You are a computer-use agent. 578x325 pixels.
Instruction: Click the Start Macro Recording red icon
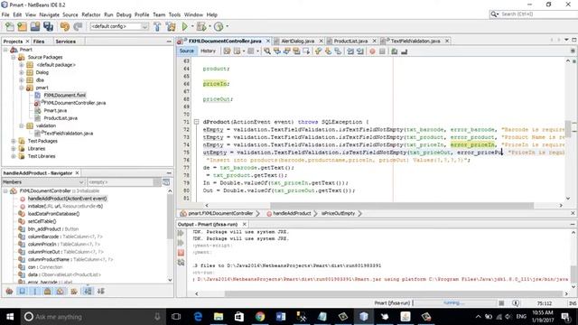click(x=372, y=51)
